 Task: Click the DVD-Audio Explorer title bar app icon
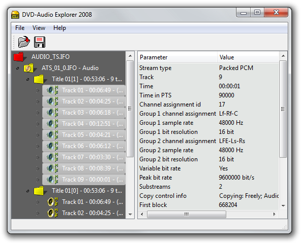[15, 15]
